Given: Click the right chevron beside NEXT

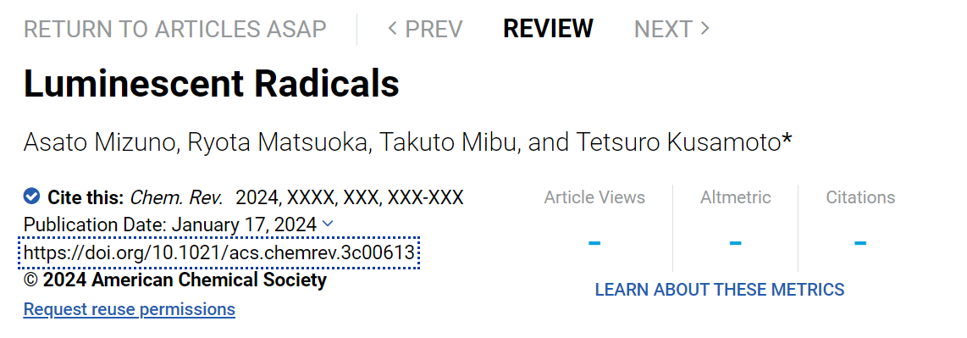Looking at the screenshot, I should [x=705, y=28].
